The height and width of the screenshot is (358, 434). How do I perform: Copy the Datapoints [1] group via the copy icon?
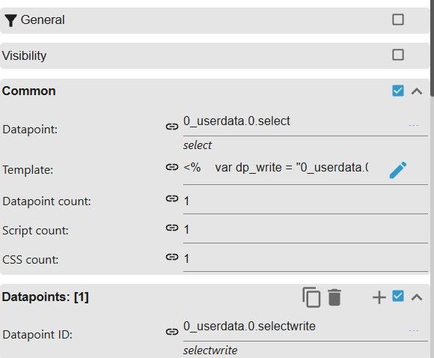[x=311, y=297]
